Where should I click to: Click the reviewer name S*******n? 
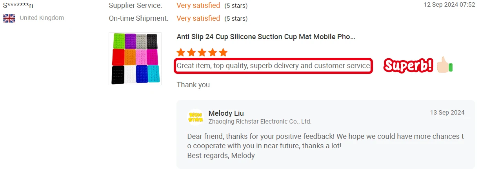point(18,5)
